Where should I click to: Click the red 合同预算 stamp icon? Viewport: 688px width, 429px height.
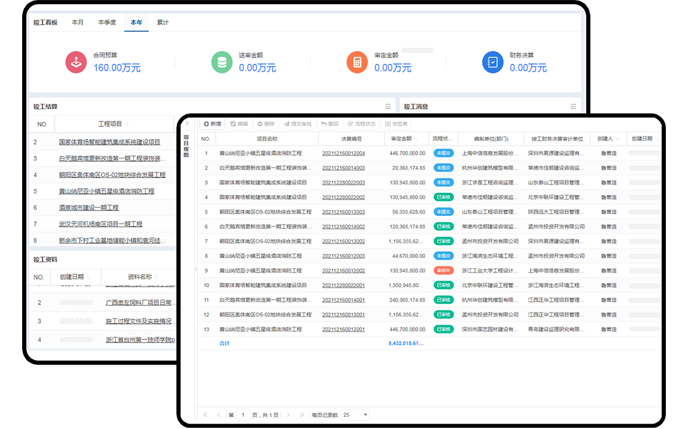[x=76, y=62]
